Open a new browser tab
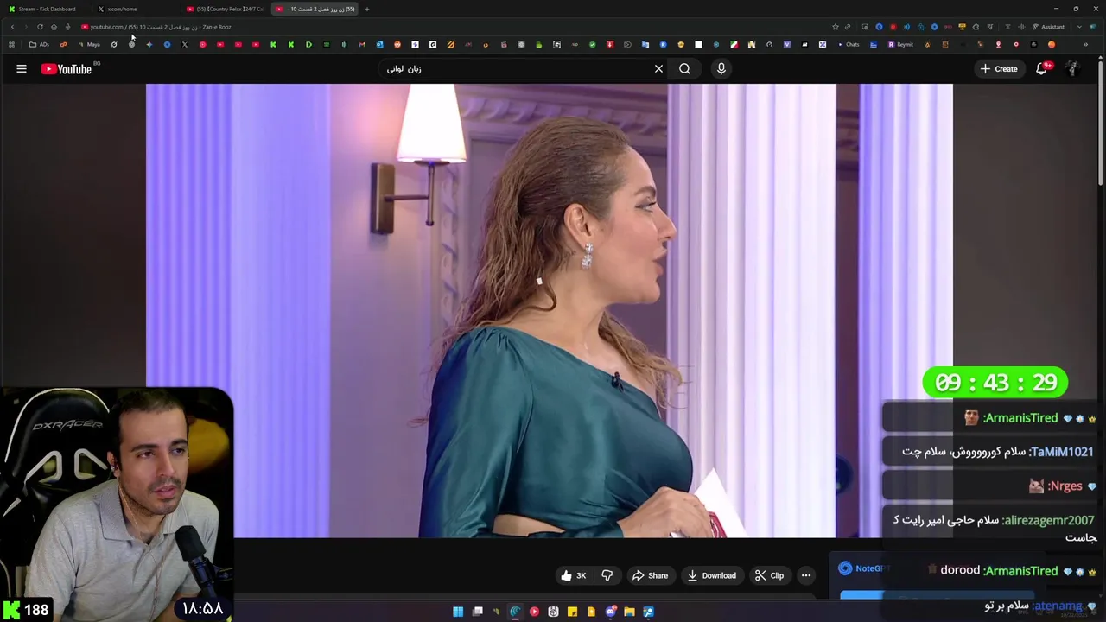The image size is (1106, 622). pos(367,9)
